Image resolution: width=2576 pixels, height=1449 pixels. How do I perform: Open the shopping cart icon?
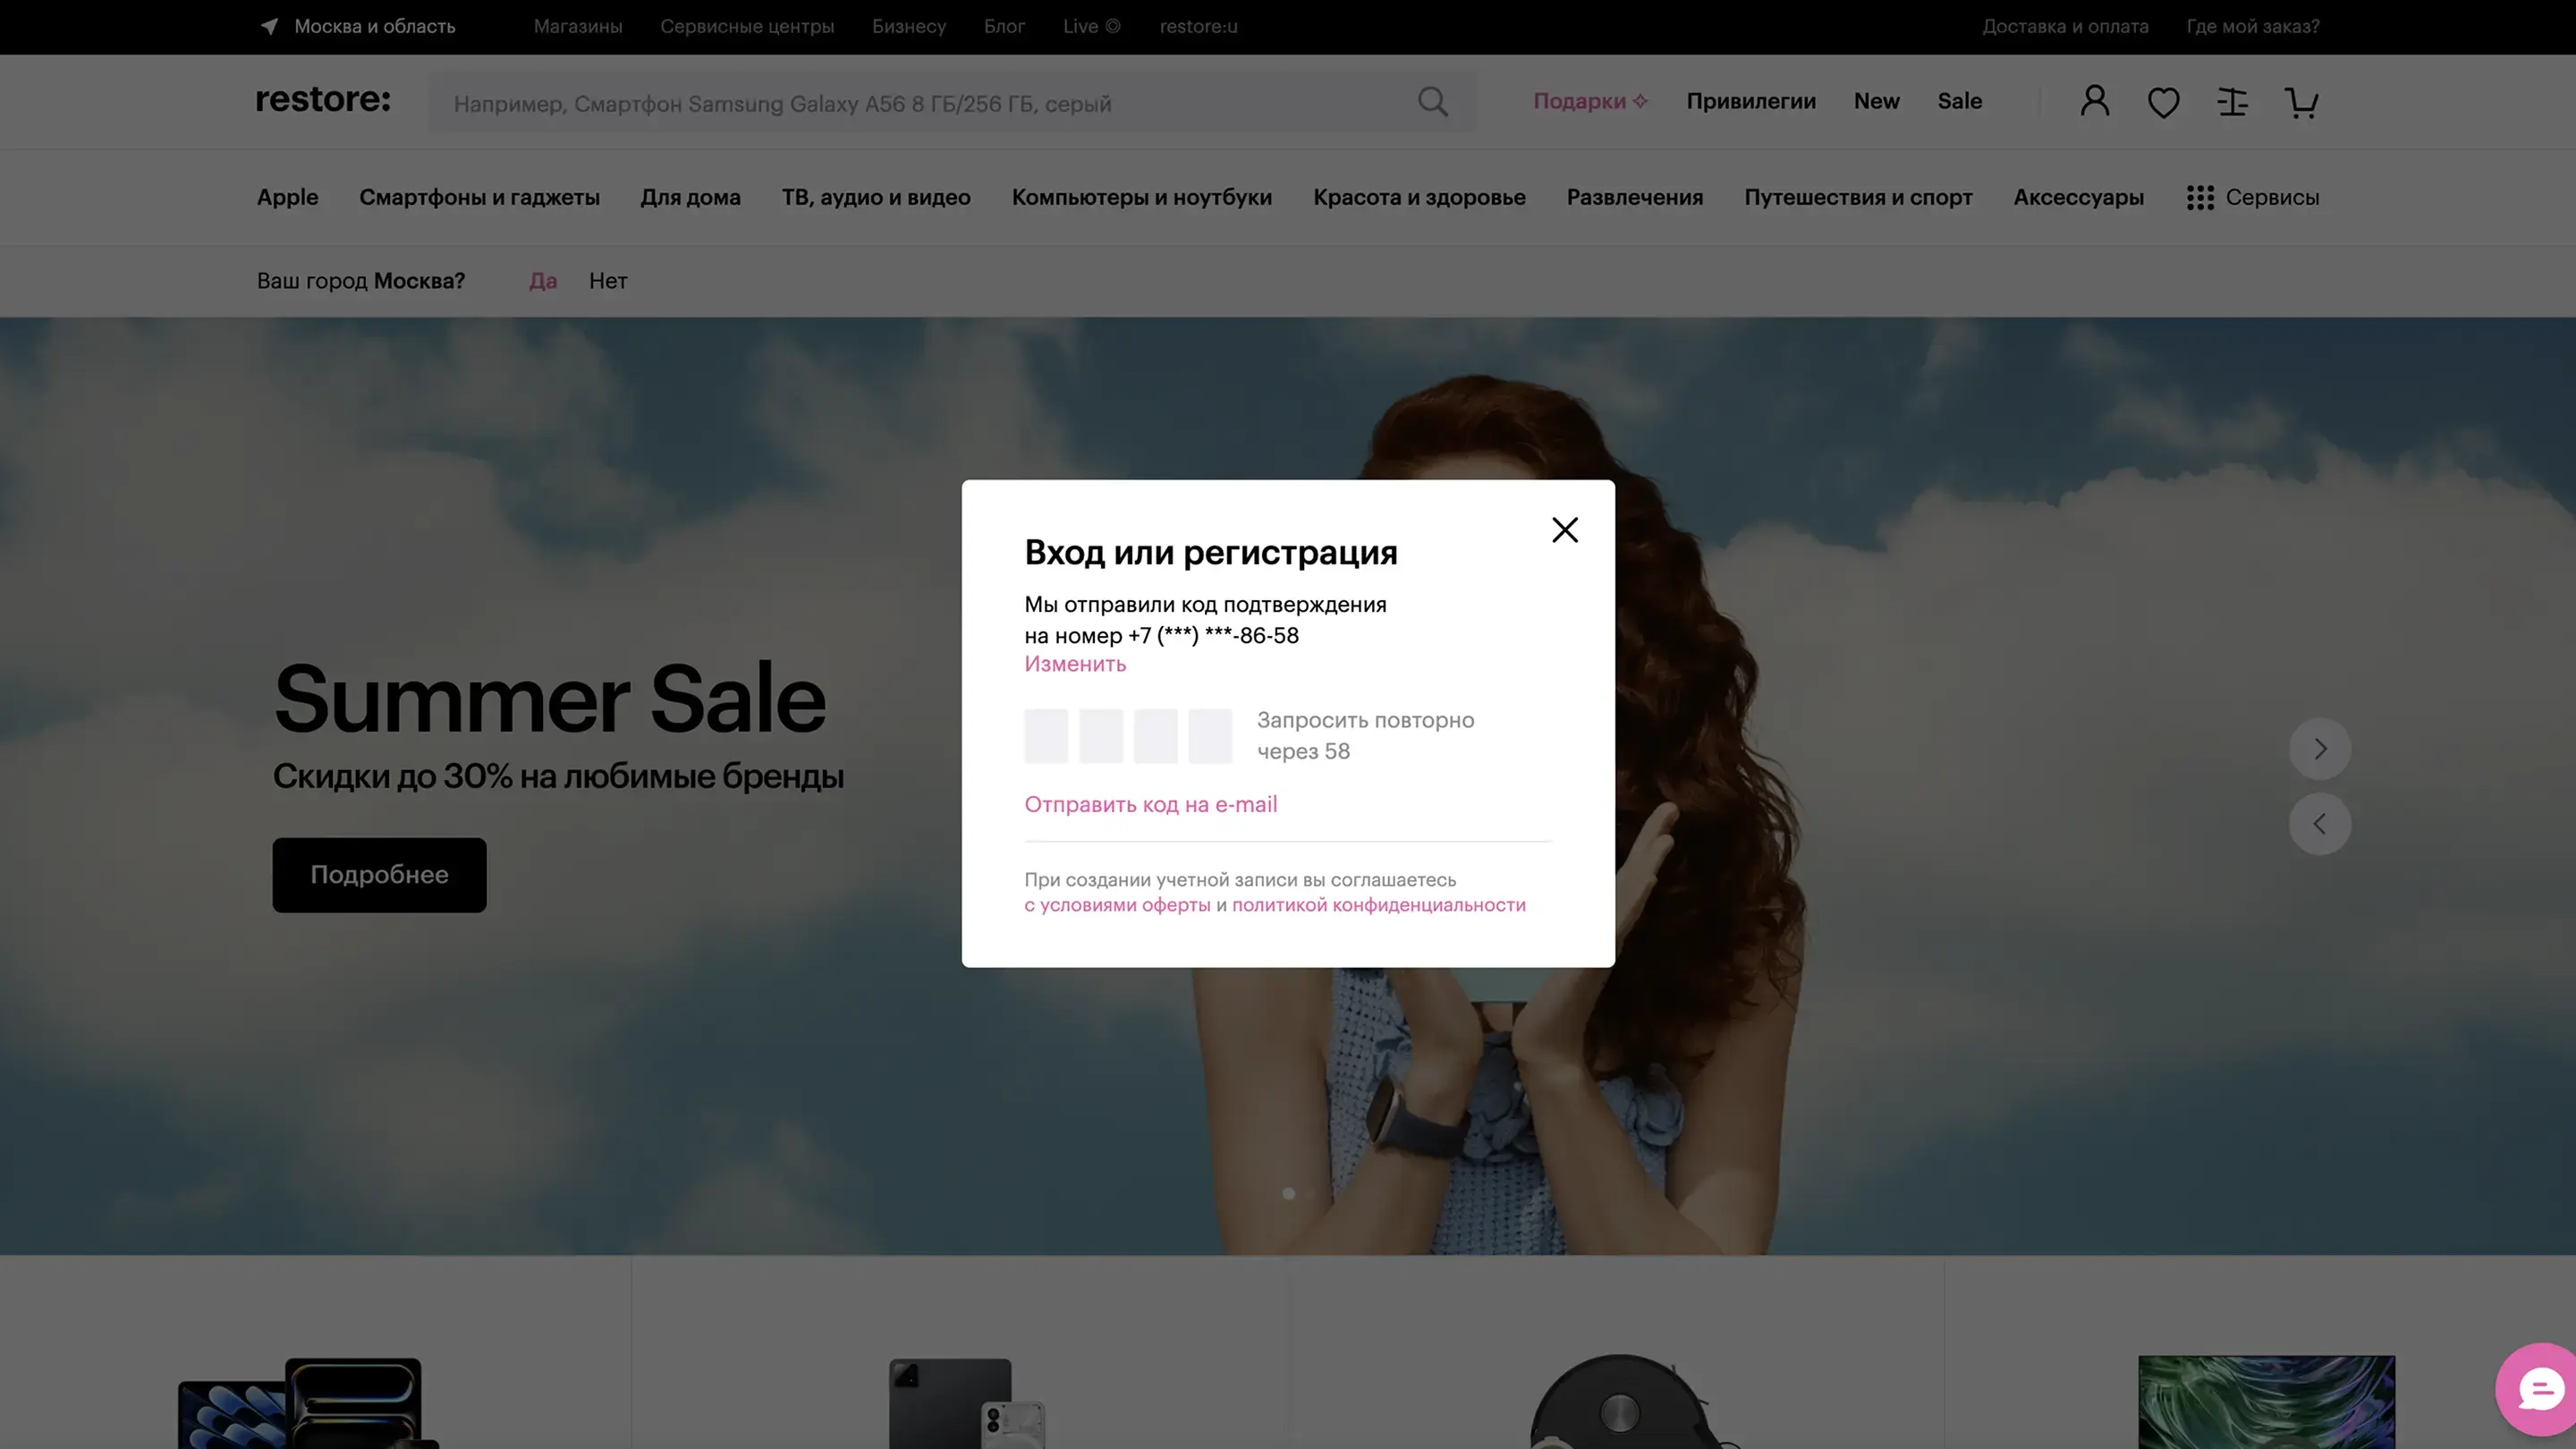2301,102
